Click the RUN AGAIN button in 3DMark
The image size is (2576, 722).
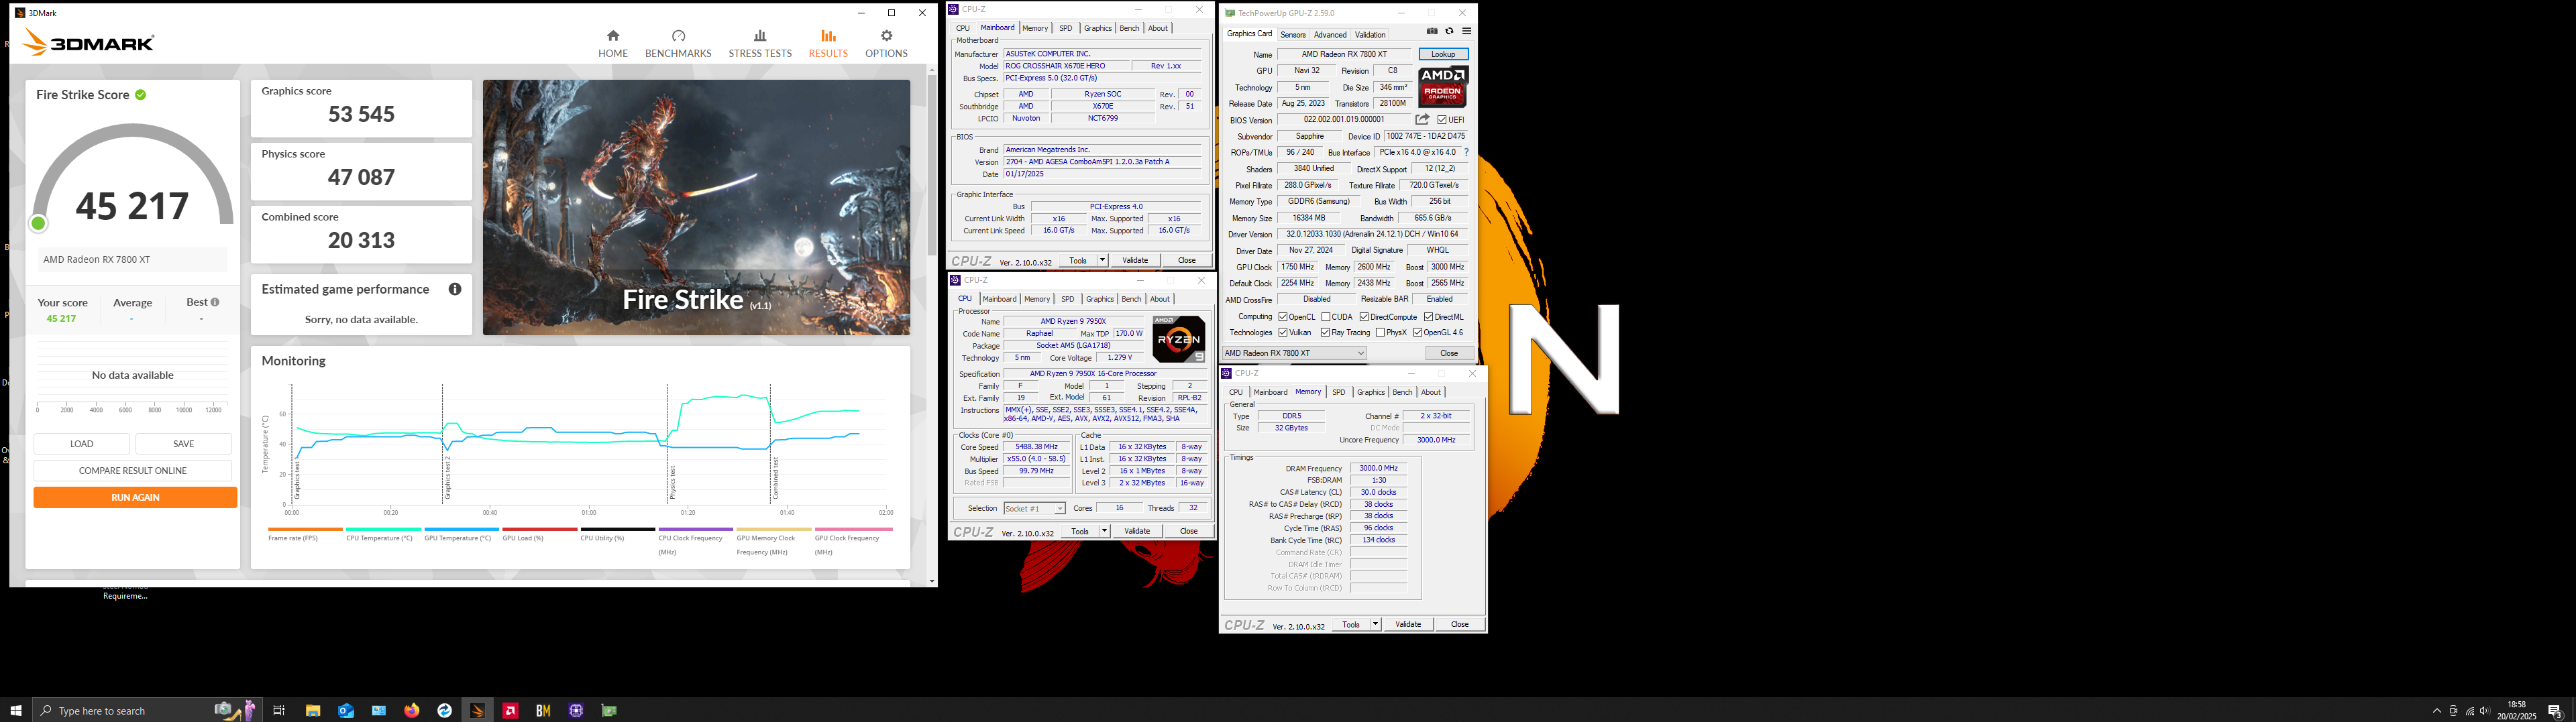tap(135, 497)
